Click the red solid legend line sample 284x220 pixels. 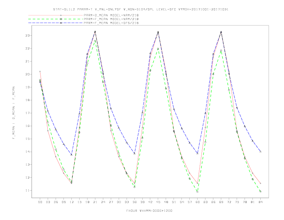pyautogui.click(x=56, y=15)
